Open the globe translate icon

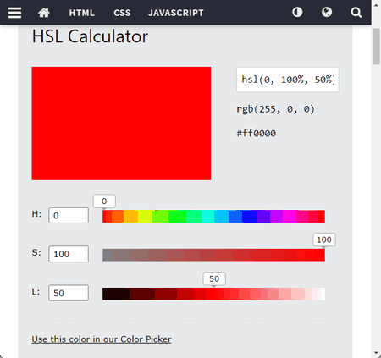[x=327, y=12]
